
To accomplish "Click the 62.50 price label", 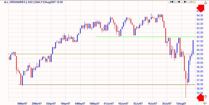I will (200, 33).
